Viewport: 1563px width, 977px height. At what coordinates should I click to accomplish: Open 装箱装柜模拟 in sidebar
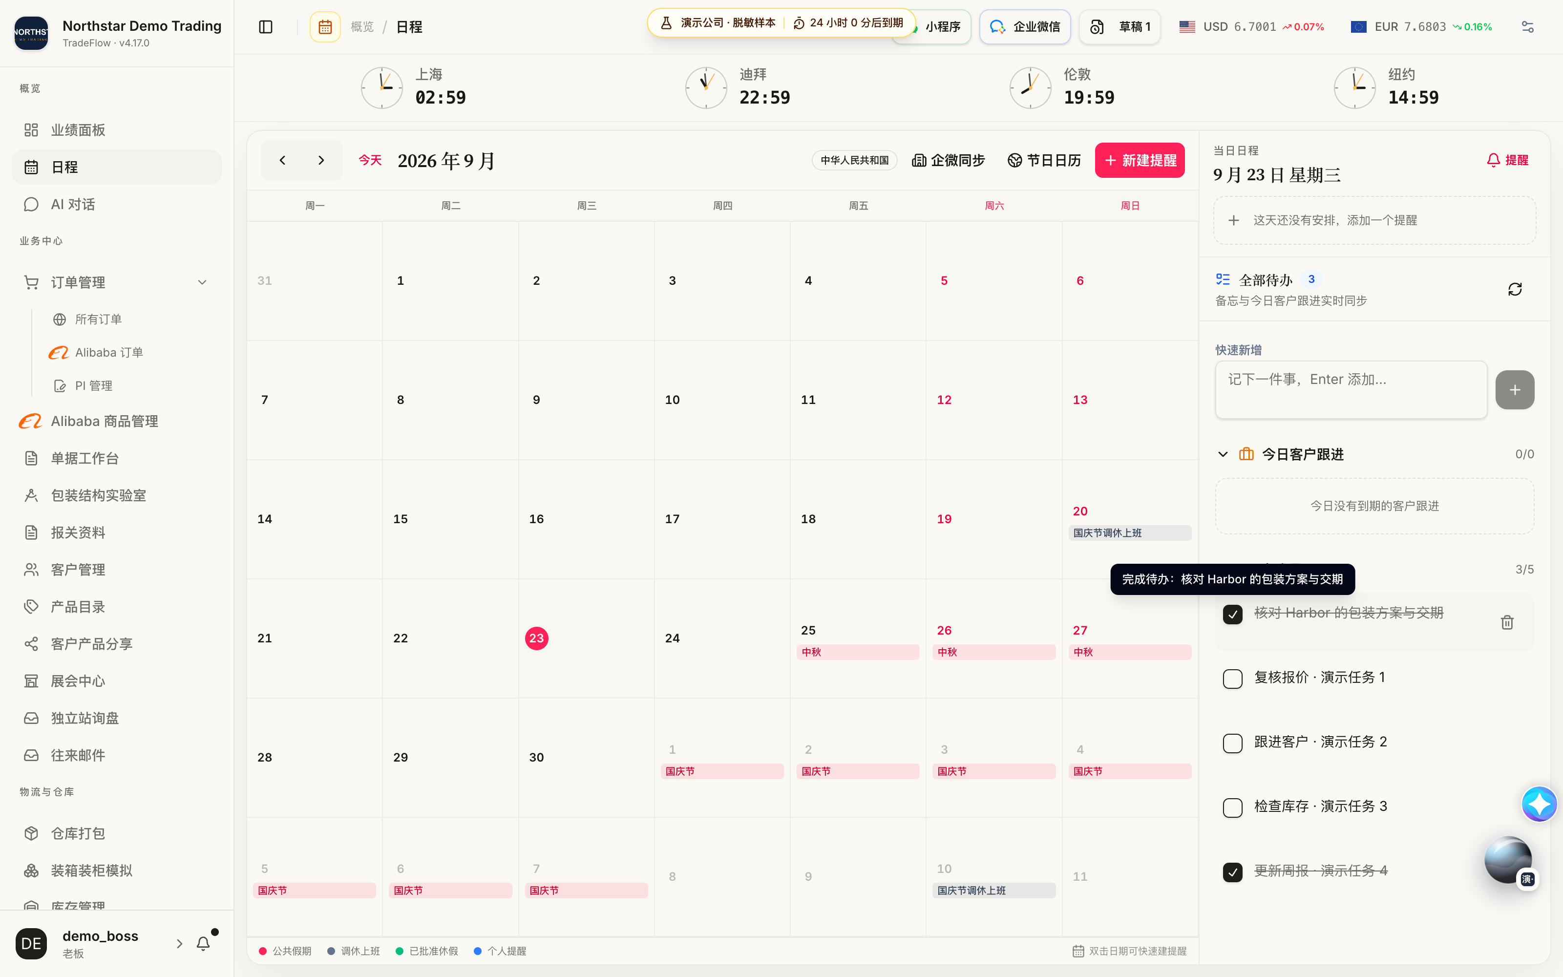click(x=116, y=871)
